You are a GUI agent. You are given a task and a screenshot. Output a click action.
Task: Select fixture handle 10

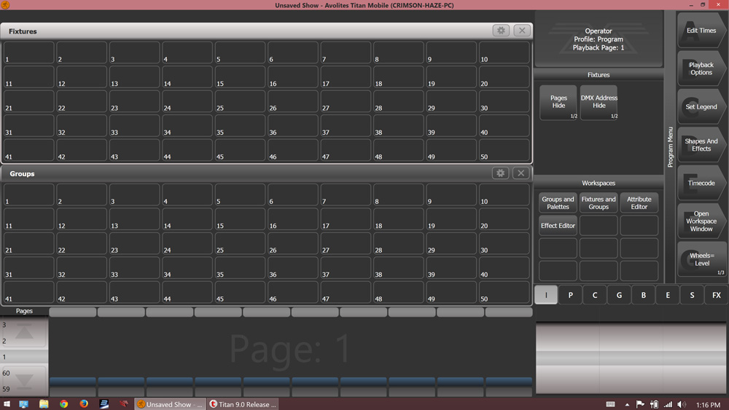click(x=504, y=52)
